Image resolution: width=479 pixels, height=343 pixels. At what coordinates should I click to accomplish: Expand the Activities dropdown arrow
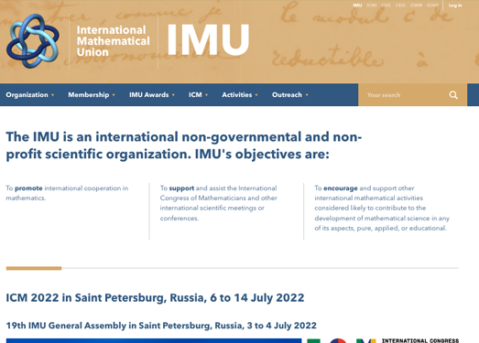point(256,95)
